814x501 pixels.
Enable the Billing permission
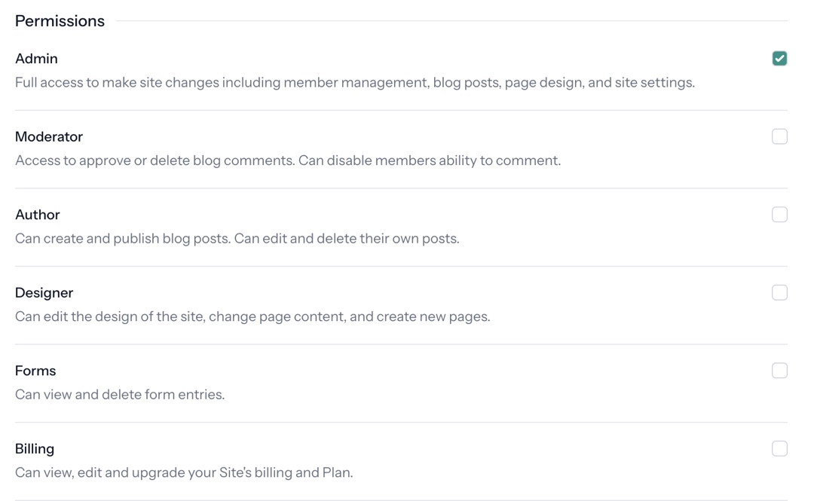(x=779, y=448)
